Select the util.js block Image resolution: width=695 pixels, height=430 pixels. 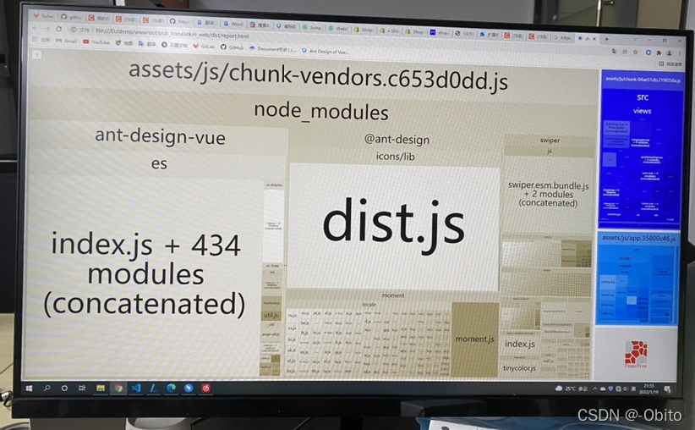pos(271,315)
